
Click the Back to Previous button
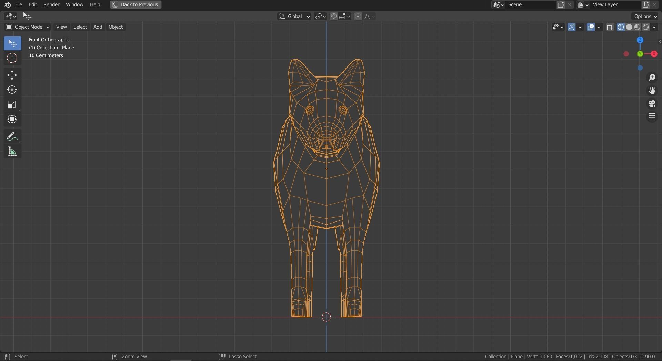(x=136, y=4)
